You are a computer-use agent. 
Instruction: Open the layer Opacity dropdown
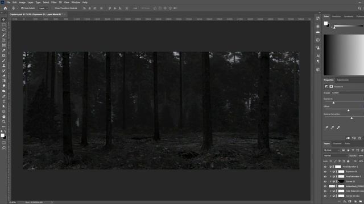tap(361, 156)
